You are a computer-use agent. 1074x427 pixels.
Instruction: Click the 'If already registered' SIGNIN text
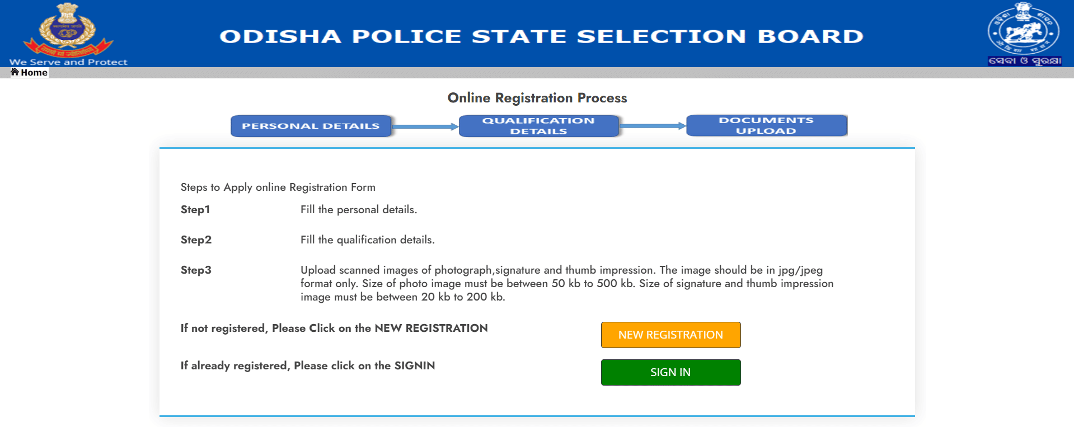308,365
